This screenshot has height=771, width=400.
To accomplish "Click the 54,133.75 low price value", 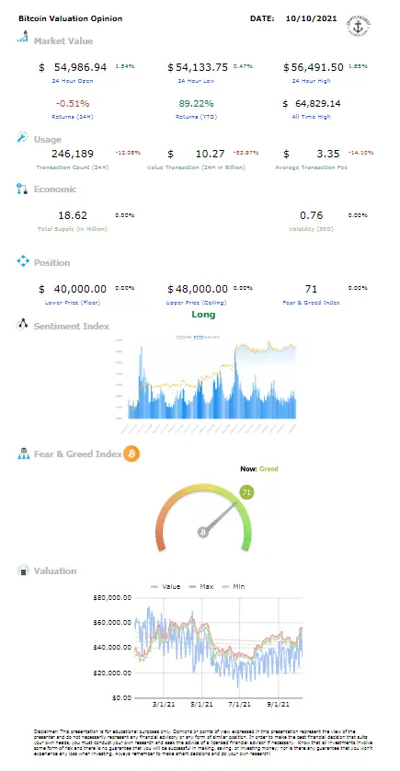I will (201, 67).
